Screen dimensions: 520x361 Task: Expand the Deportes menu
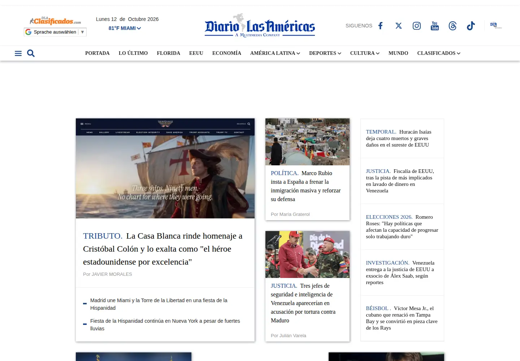click(x=325, y=53)
